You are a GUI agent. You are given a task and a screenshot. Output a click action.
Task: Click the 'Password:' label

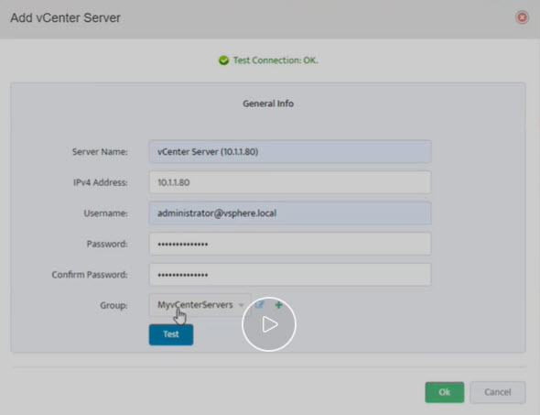pos(107,244)
